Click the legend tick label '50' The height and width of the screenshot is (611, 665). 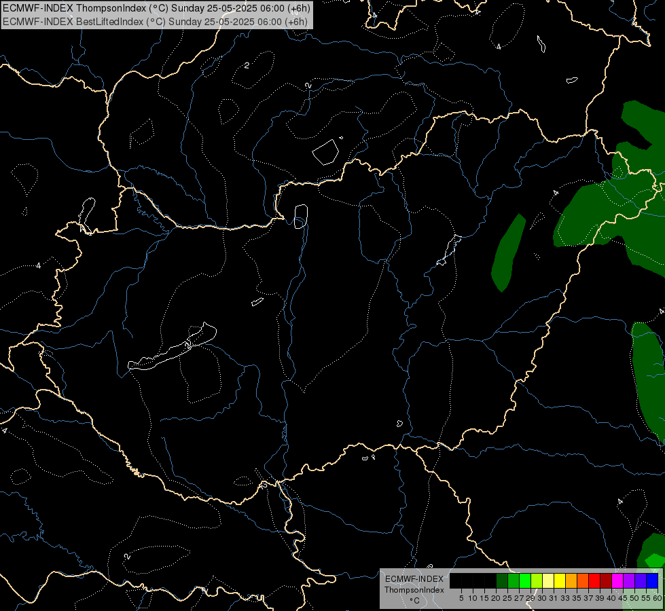coord(634,598)
